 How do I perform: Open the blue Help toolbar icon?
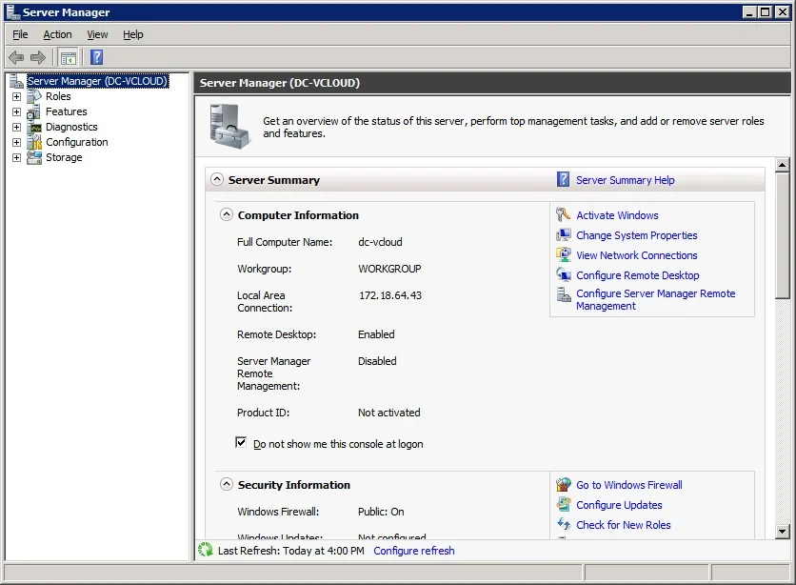[96, 57]
